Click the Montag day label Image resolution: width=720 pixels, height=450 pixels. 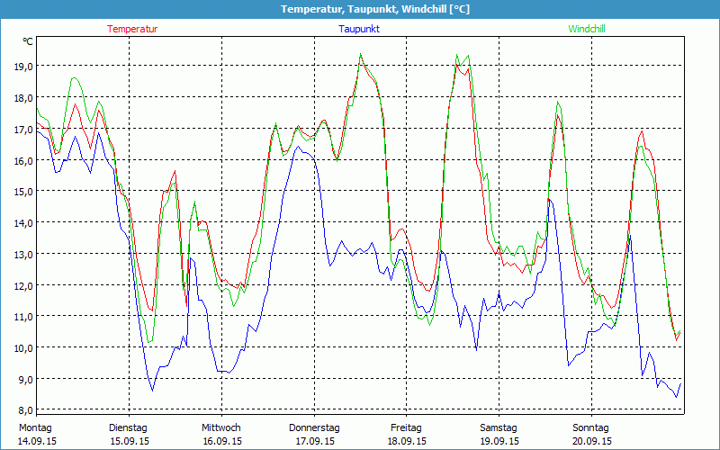click(x=35, y=428)
